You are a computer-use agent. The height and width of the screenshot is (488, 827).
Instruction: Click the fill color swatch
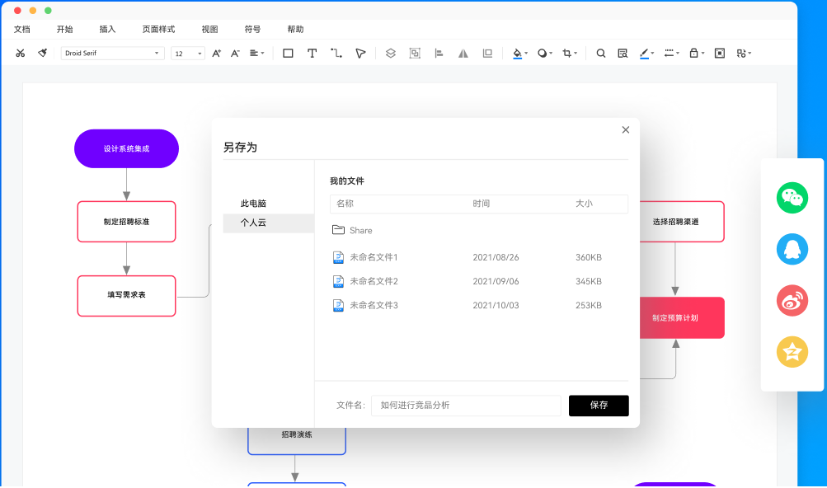515,52
